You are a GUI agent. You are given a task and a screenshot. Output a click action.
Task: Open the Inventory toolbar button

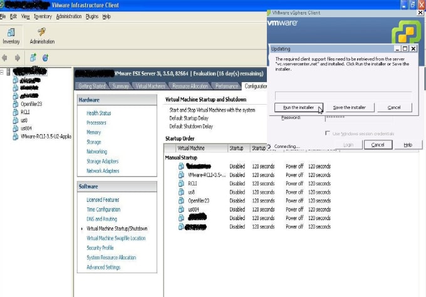pos(11,36)
